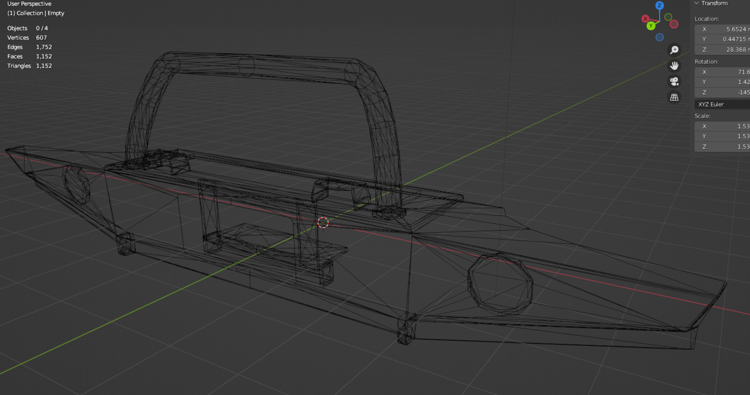The width and height of the screenshot is (750, 395).
Task: Click the zoom magnifier viewport icon
Action: tap(674, 50)
